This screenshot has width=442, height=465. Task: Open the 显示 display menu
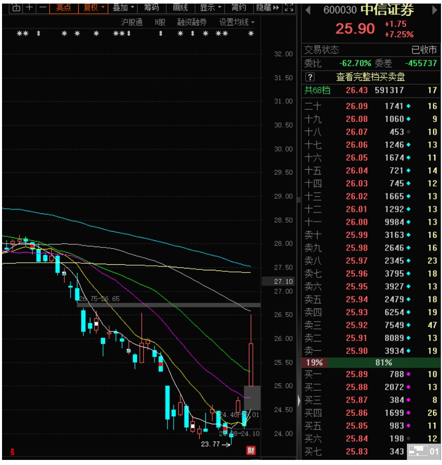pos(210,8)
